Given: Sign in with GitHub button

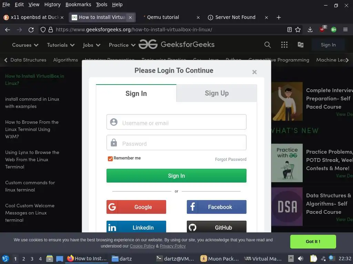Looking at the screenshot, I should [216, 227].
